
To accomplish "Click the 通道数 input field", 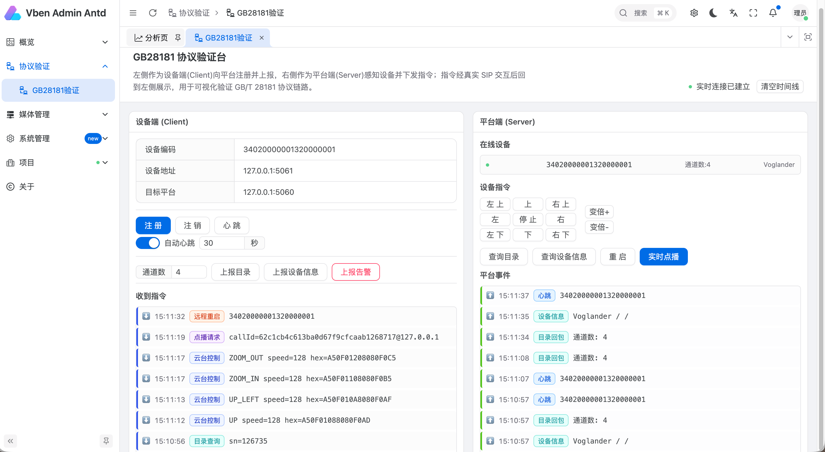I will coord(189,272).
